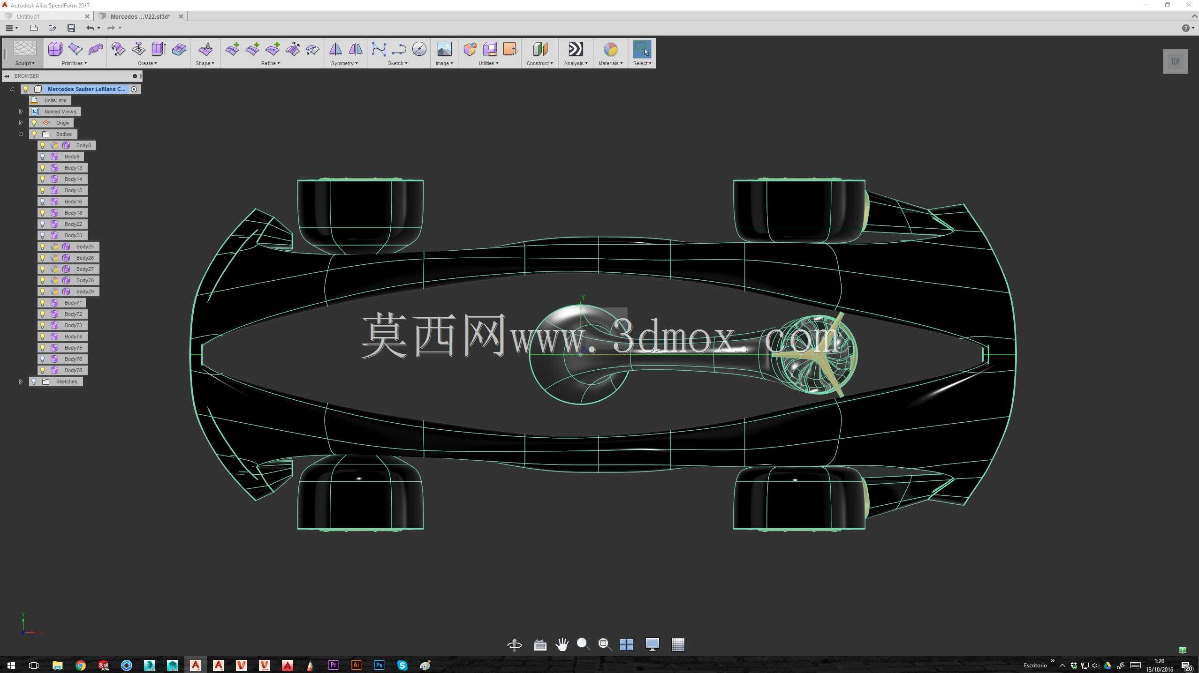Click the Look At navigation tool

pos(540,645)
